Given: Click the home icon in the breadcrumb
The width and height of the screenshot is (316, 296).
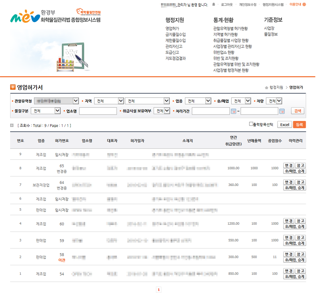Looking at the screenshot, I should (x=266, y=87).
